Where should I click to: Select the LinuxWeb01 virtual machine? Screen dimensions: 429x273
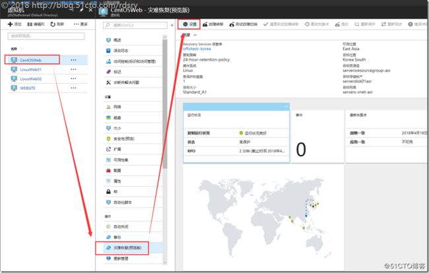30,70
